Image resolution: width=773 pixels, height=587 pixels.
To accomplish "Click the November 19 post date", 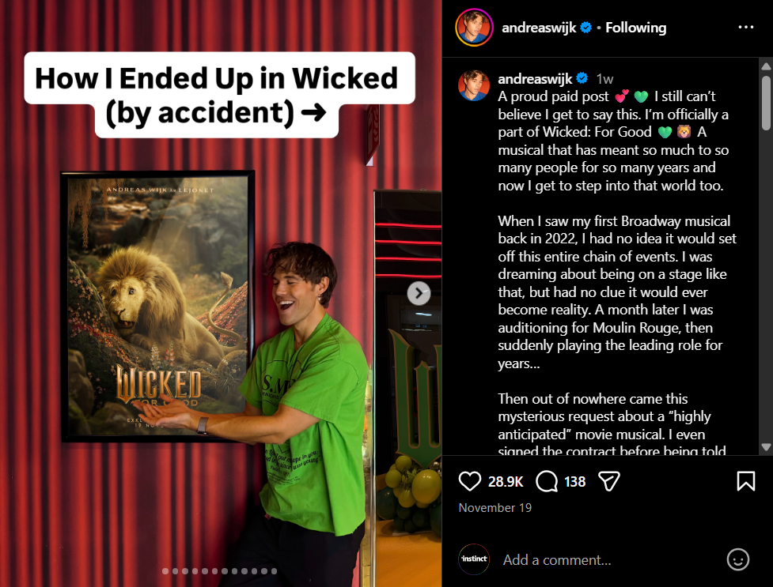I will pyautogui.click(x=495, y=508).
